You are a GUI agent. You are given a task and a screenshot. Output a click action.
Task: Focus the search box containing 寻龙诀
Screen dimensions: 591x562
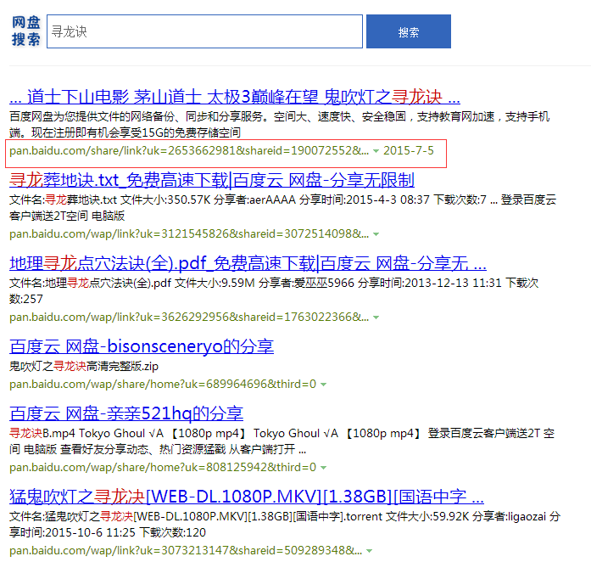204,31
